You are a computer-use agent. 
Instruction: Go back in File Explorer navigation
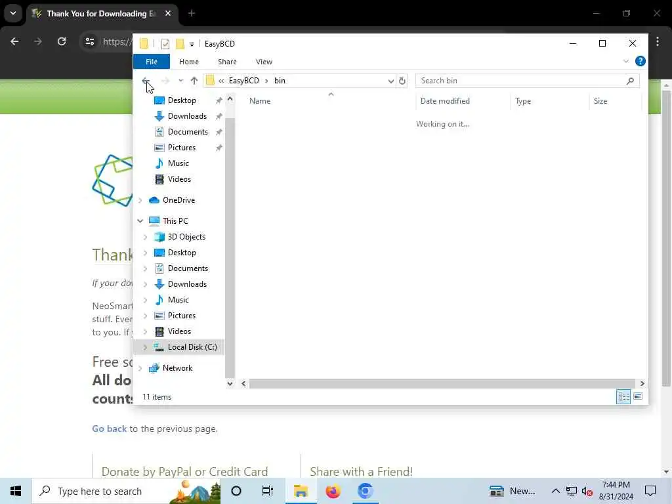[145, 81]
